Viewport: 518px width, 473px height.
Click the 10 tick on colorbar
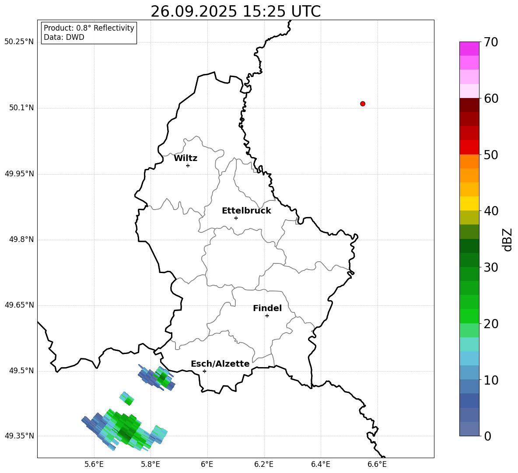(x=491, y=380)
